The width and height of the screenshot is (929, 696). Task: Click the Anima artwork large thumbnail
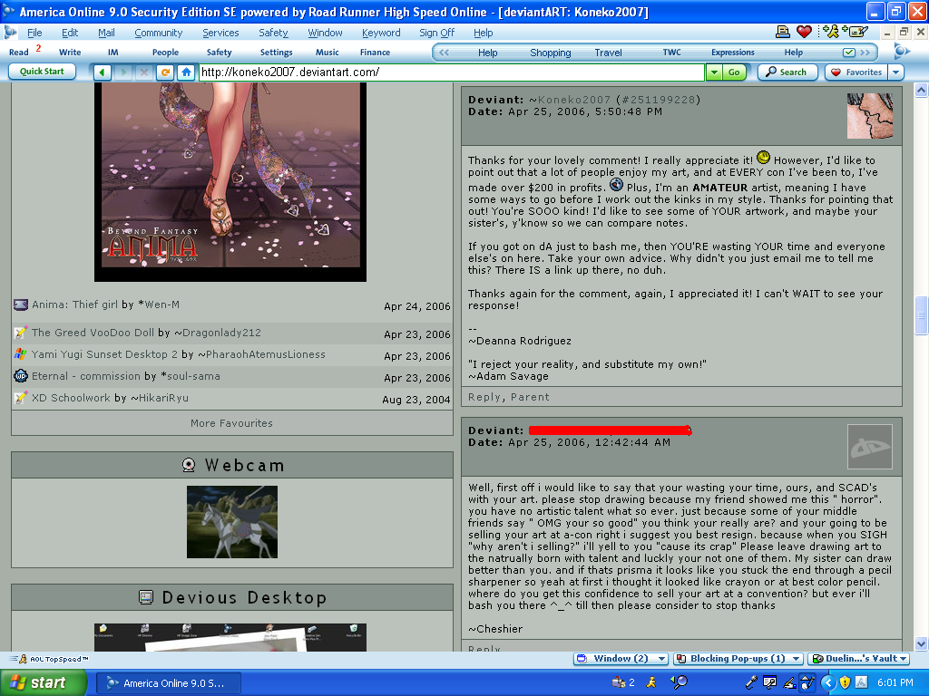230,181
